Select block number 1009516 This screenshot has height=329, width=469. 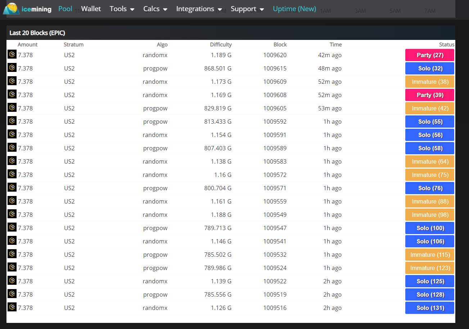pos(275,308)
